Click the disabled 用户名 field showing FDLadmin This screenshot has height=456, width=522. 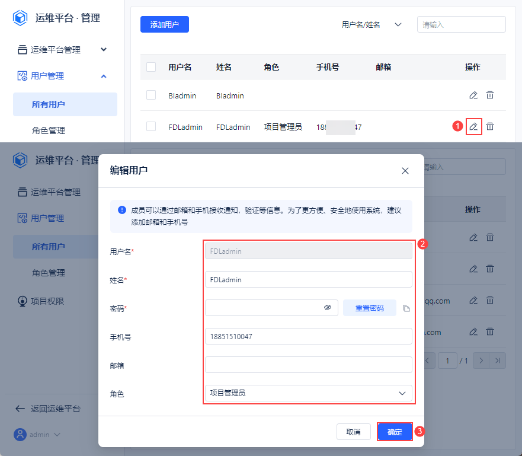click(x=309, y=251)
